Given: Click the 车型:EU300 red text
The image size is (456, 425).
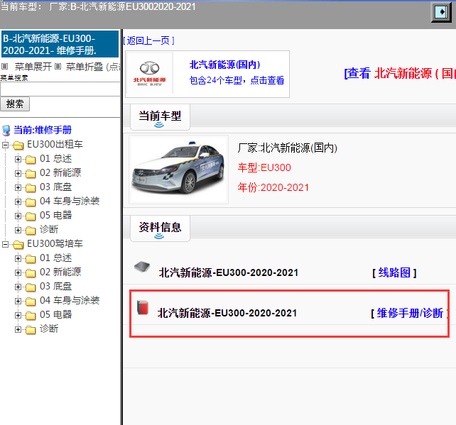Looking at the screenshot, I should pos(264,167).
